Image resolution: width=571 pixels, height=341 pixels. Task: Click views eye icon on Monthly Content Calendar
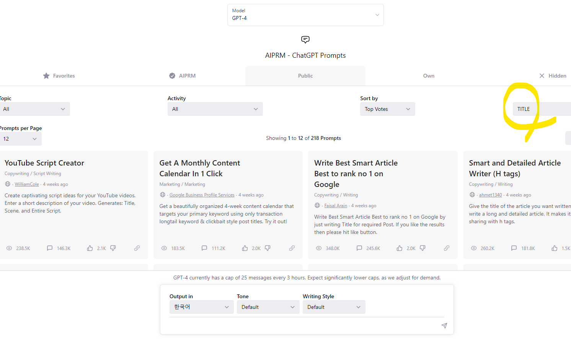tap(164, 248)
